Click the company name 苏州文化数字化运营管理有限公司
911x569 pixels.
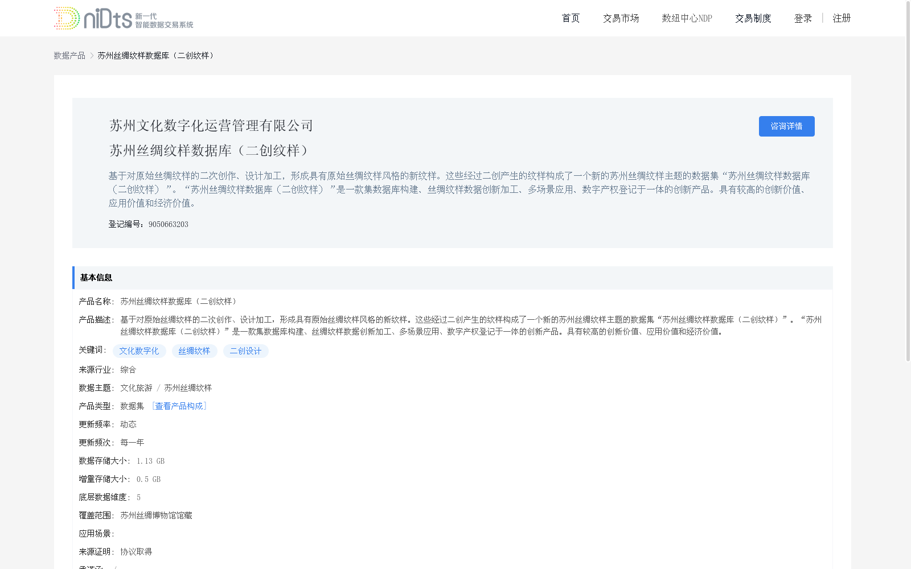click(x=211, y=126)
